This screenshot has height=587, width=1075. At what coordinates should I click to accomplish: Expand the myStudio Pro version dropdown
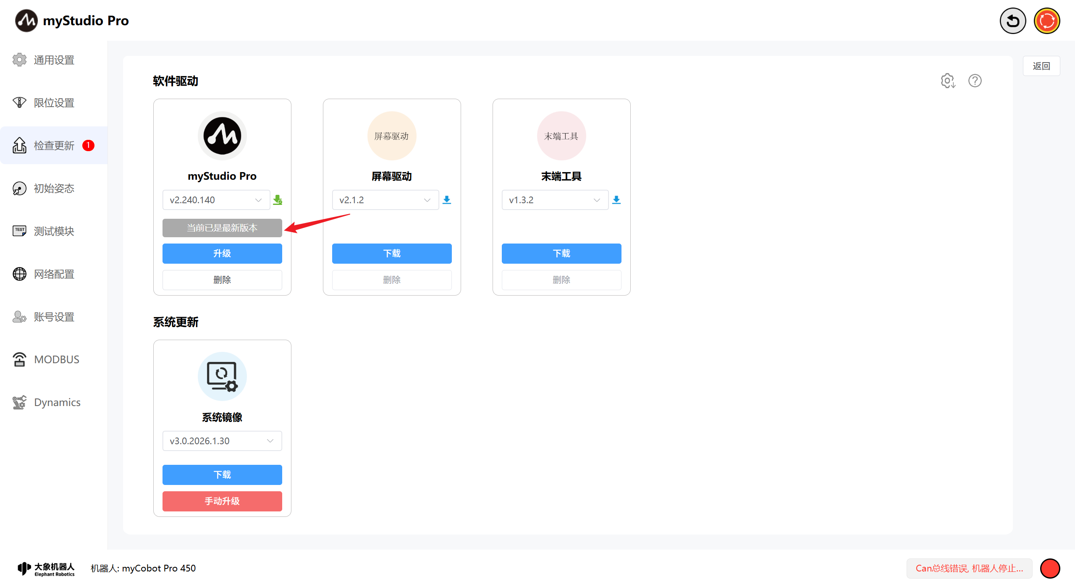[216, 200]
